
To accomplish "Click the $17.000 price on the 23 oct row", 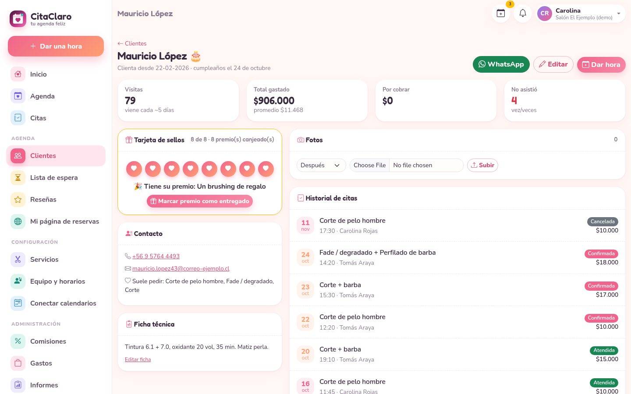I will [607, 295].
